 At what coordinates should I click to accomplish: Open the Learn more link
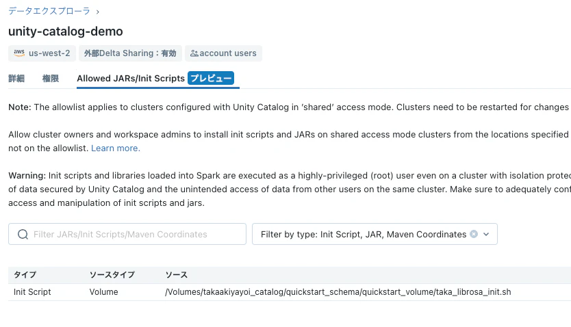tap(116, 148)
